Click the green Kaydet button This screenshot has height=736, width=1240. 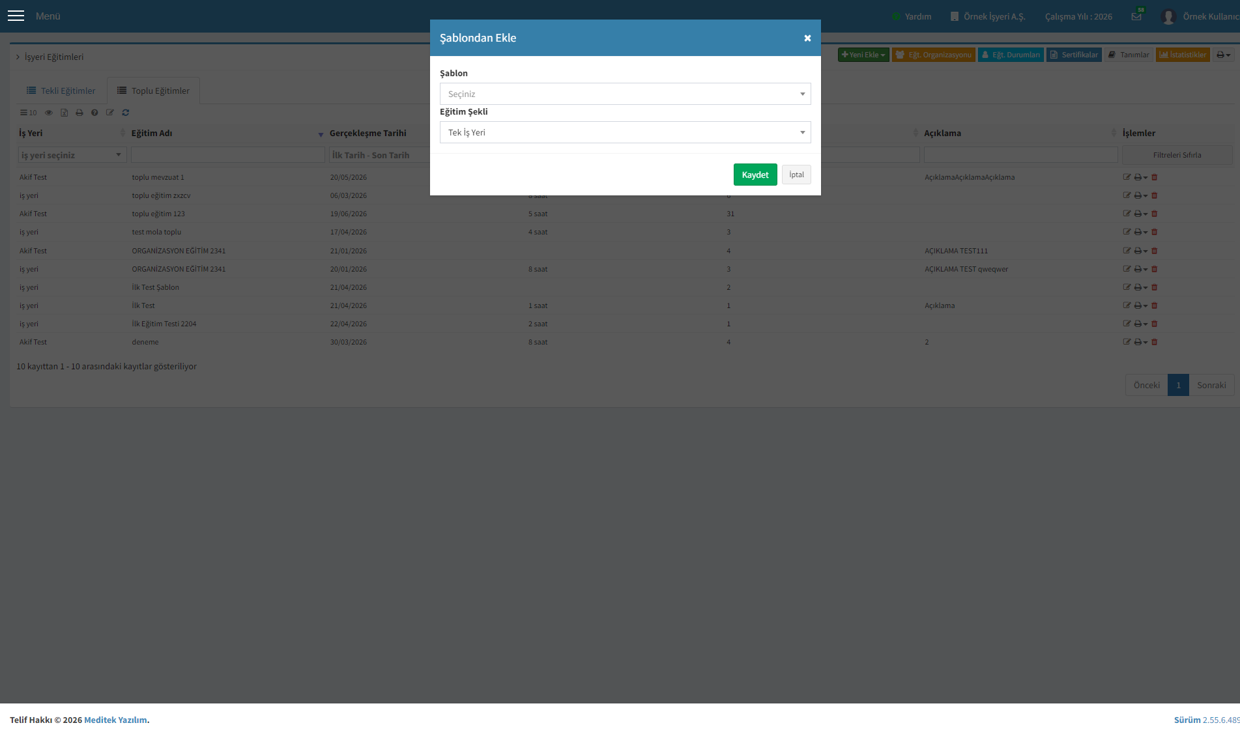755,175
